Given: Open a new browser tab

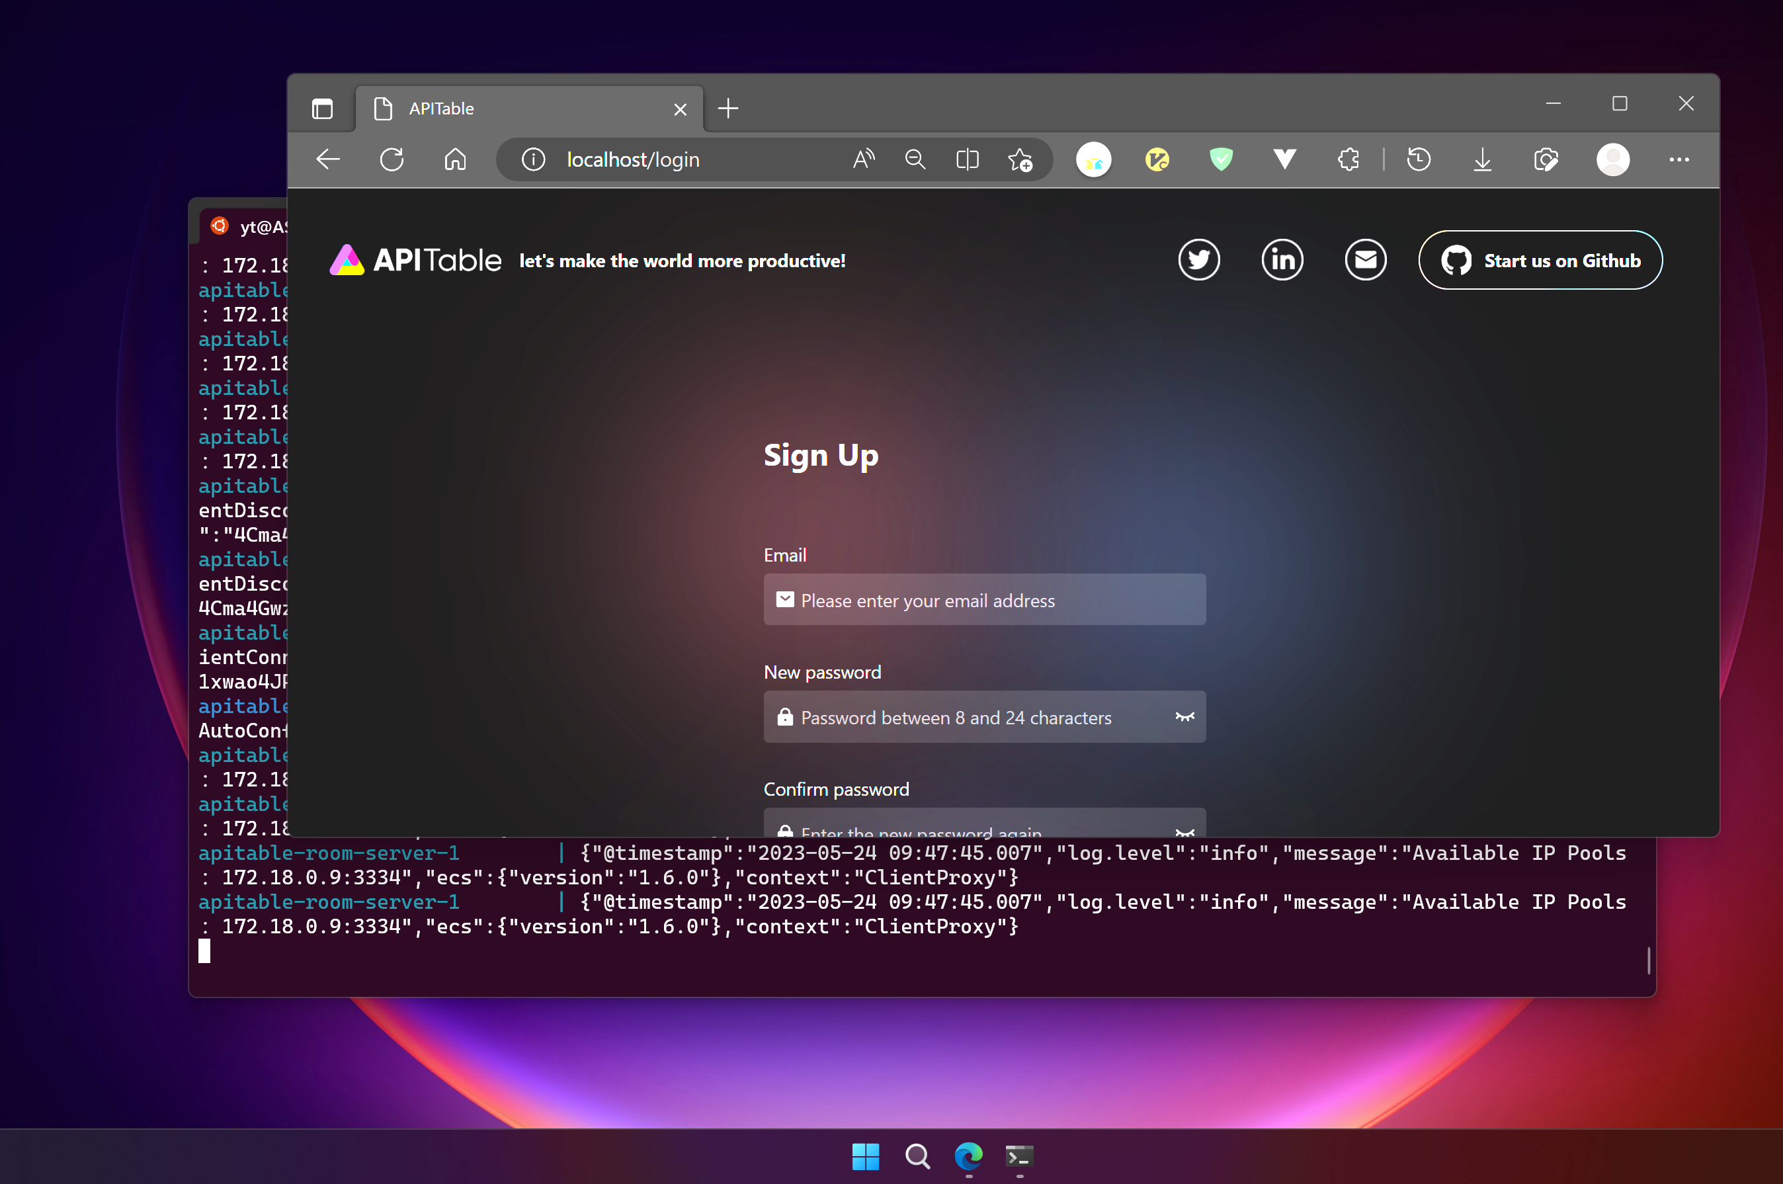Looking at the screenshot, I should click(x=727, y=108).
